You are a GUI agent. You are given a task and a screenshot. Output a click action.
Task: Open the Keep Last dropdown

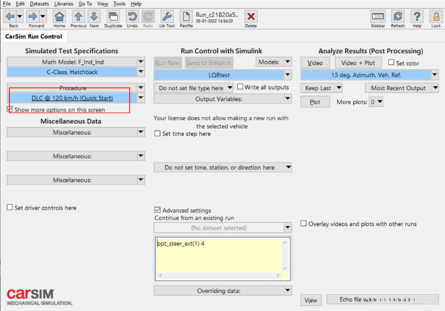321,88
